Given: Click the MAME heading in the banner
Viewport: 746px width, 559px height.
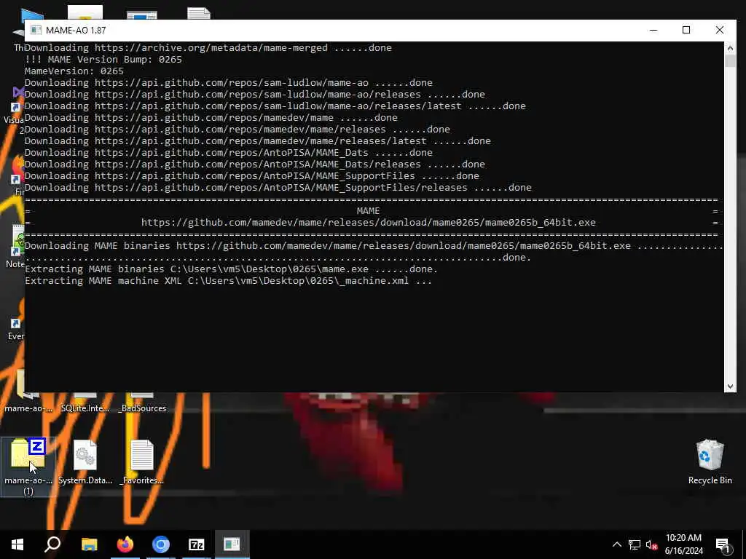Looking at the screenshot, I should 368,210.
